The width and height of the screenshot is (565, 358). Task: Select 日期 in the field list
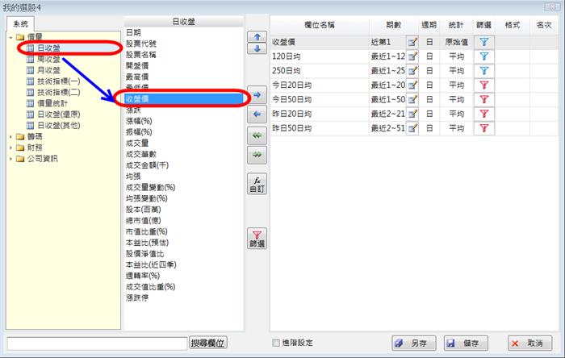(133, 33)
